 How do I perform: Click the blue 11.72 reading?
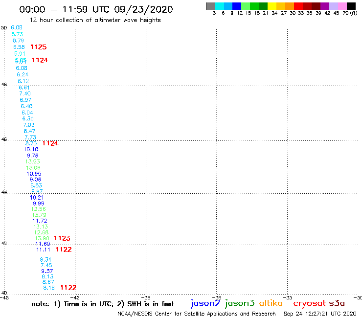40,221
